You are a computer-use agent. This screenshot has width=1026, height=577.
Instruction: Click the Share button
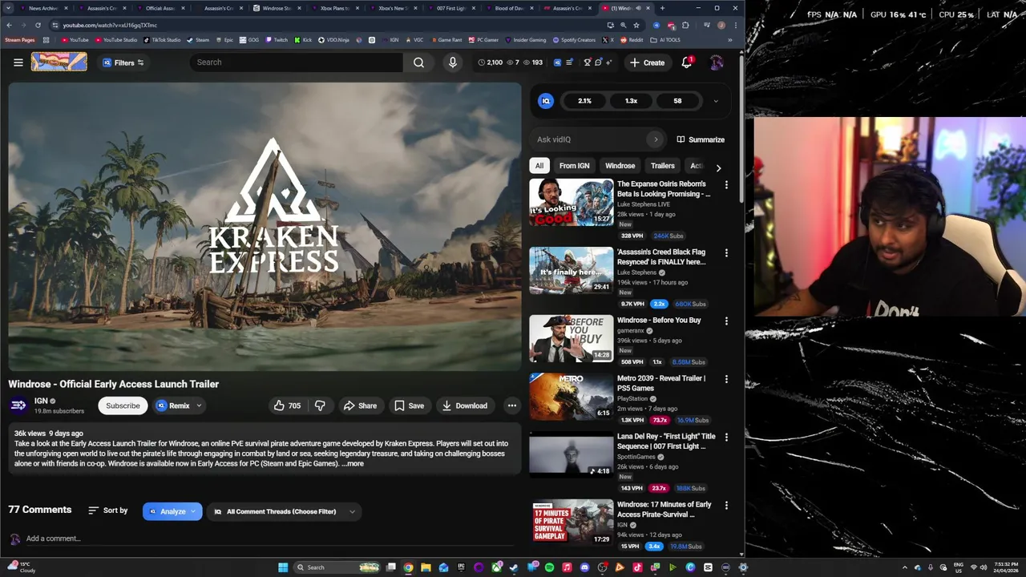360,406
